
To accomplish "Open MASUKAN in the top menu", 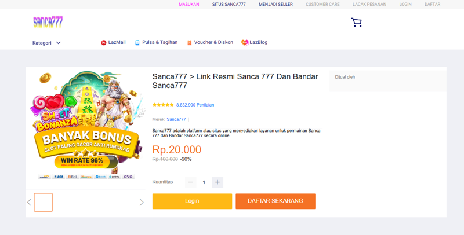I will tap(188, 4).
